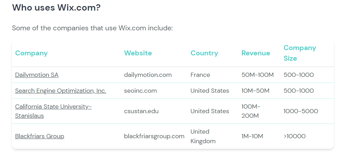
Task: Click the seoinc.com website cell
Action: click(x=140, y=91)
